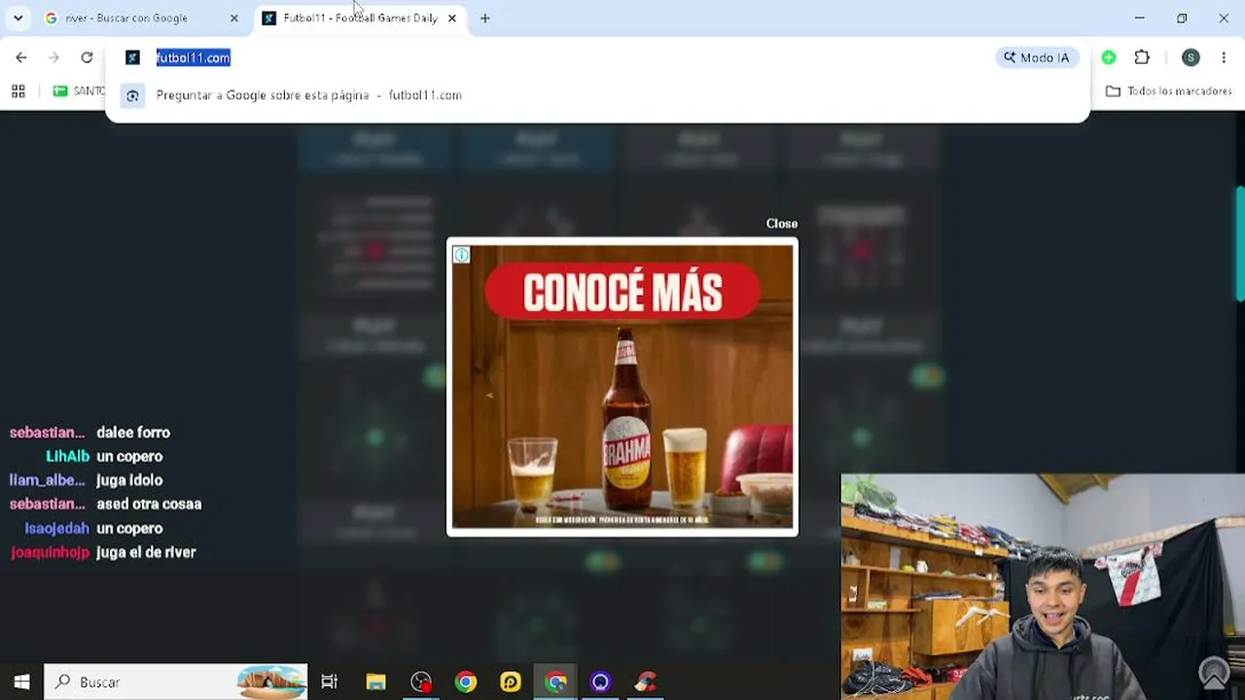Click the joaquinhojp chat username
1245x700 pixels.
coord(50,552)
